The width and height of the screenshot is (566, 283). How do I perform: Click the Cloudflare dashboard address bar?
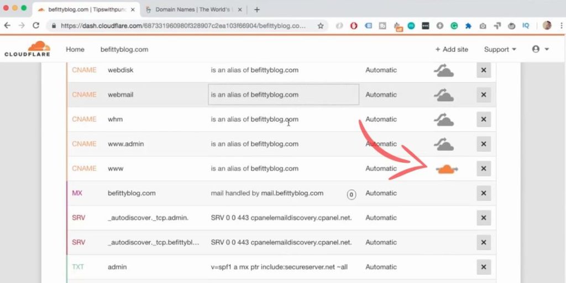(184, 26)
